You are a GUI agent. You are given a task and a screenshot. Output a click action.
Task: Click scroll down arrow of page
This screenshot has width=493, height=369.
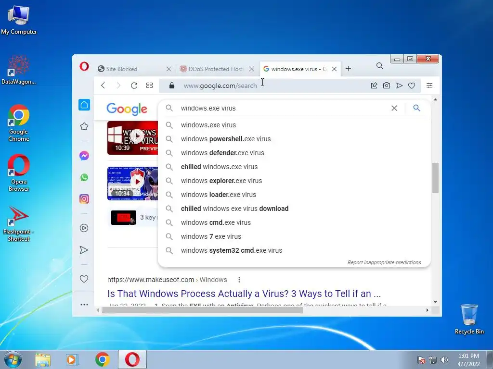click(435, 302)
